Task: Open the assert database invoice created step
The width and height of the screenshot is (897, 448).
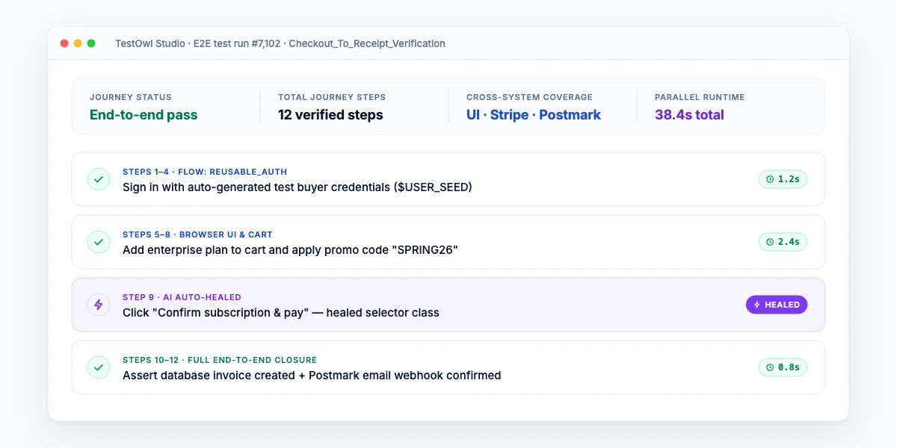Action: [x=449, y=367]
